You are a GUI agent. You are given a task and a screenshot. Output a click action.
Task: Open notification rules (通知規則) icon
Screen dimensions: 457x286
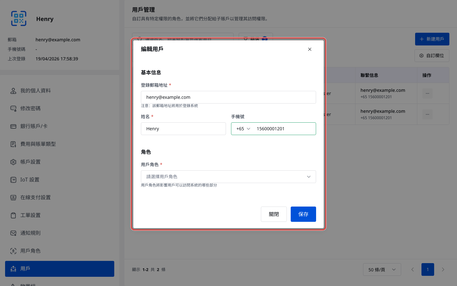point(13,233)
